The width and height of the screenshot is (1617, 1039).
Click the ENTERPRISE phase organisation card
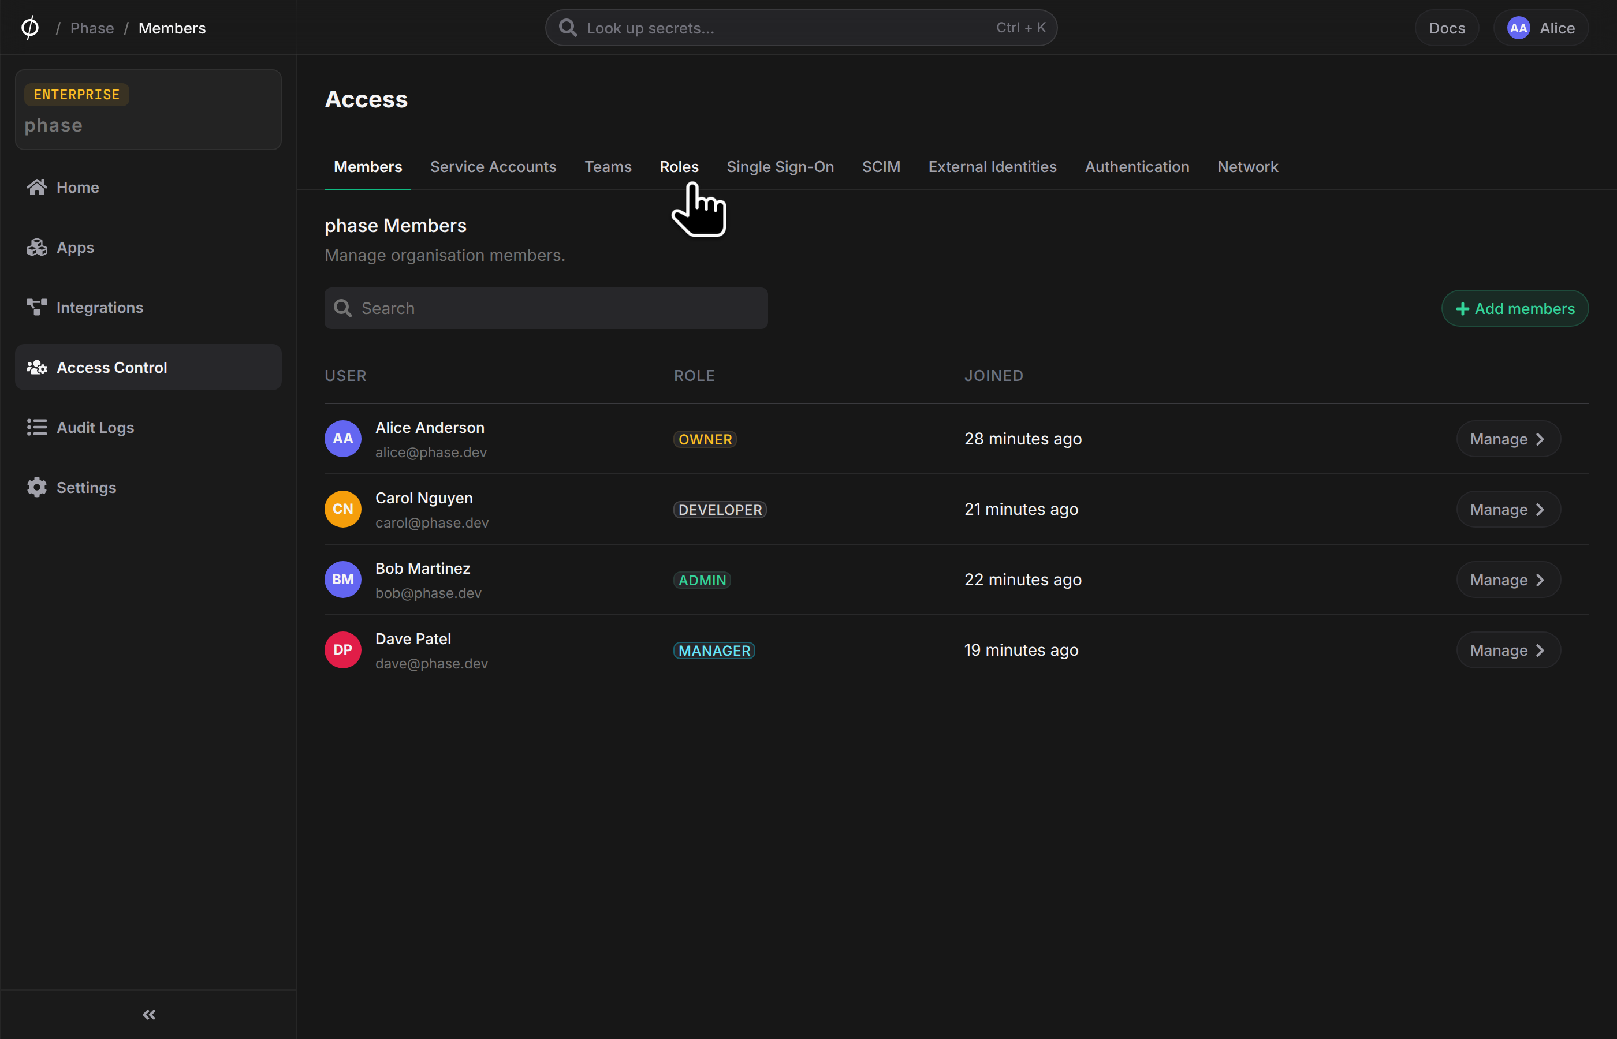pos(148,109)
